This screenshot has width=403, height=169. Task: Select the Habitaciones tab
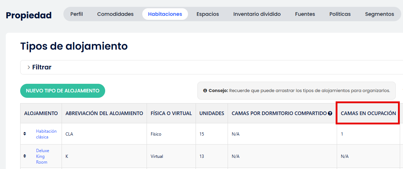(x=165, y=14)
